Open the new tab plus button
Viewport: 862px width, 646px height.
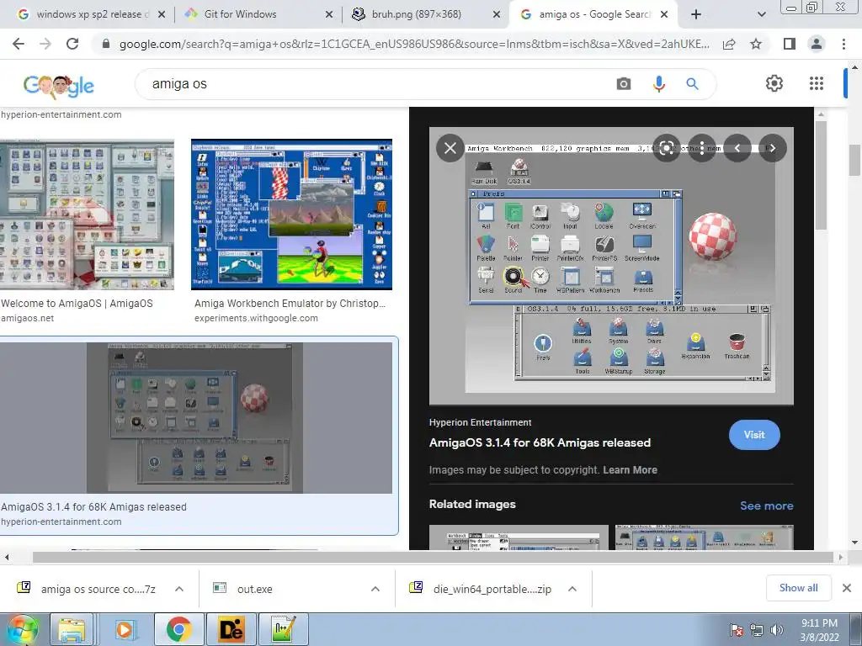pos(696,14)
